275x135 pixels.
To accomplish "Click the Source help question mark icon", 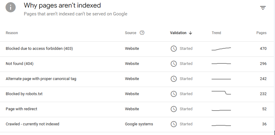I will point(142,33).
